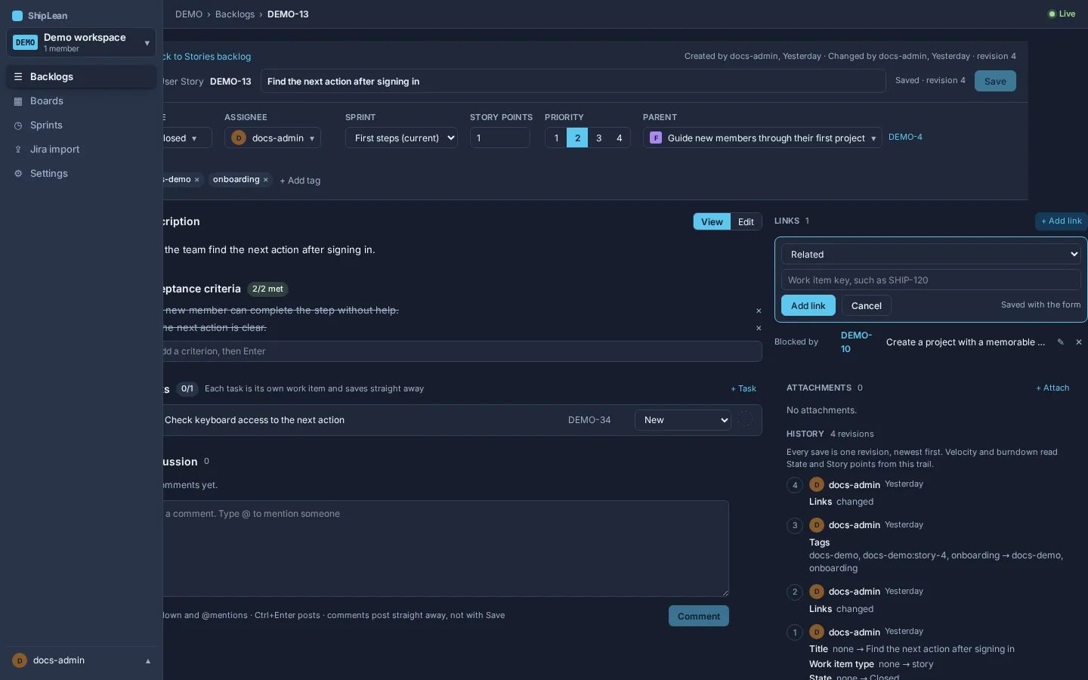The height and width of the screenshot is (680, 1088).
Task: Confirm with the Add link button in form
Action: click(x=808, y=305)
